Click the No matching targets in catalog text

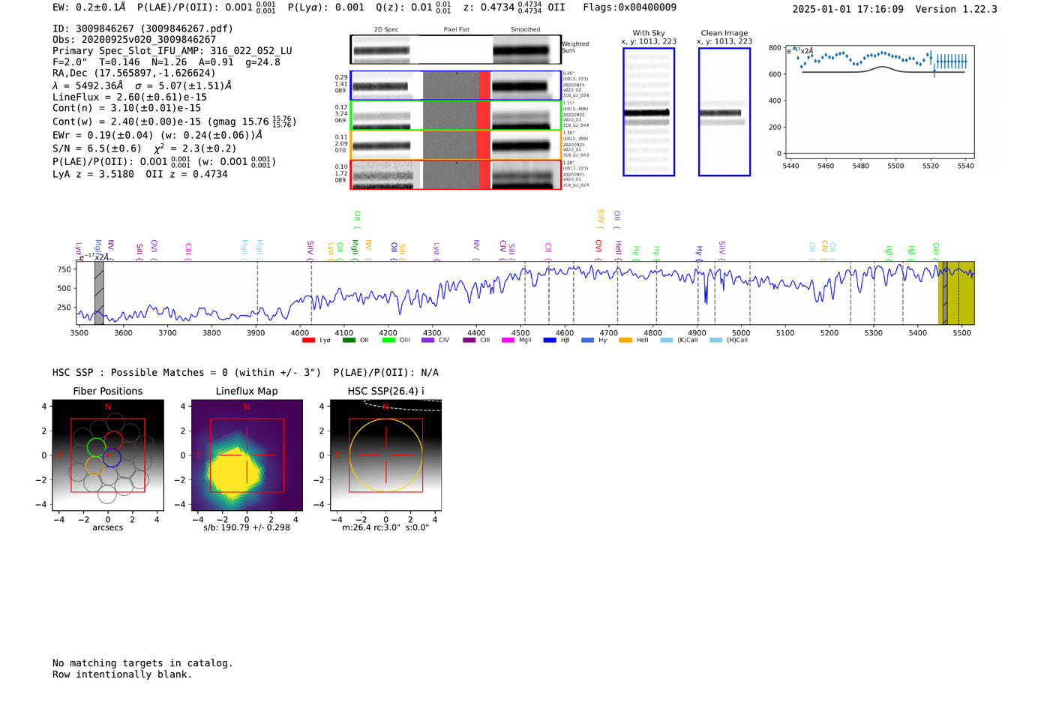(x=142, y=663)
